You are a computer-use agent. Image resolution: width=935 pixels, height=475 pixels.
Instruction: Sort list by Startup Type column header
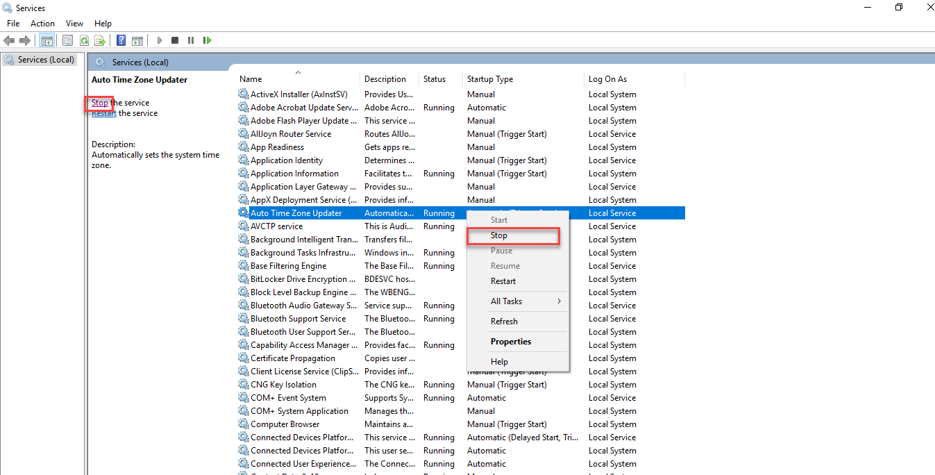coord(490,79)
